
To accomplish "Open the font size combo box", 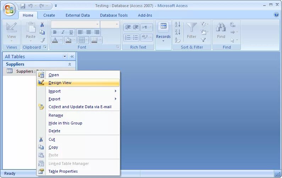I will [x=110, y=24].
